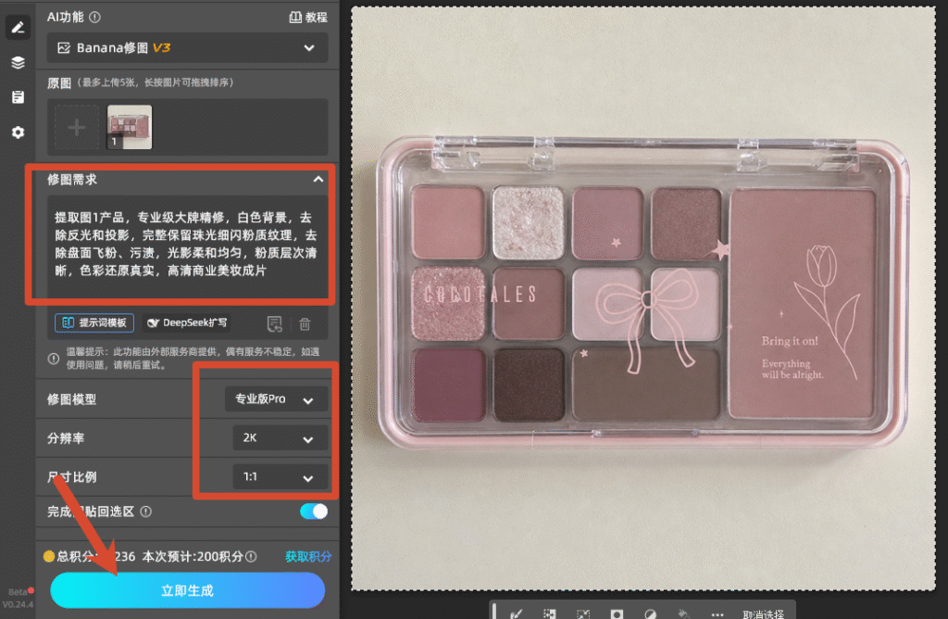Toggle the 完成后贴回选区 switch
The width and height of the screenshot is (948, 619).
(313, 512)
